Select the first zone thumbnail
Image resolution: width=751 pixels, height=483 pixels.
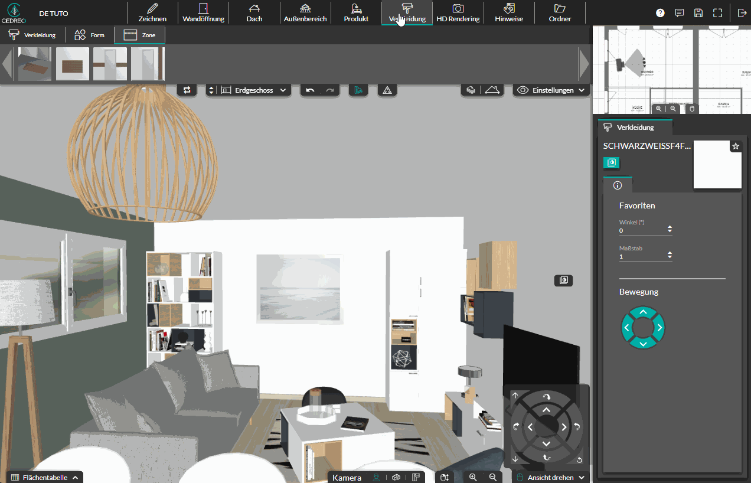tap(35, 64)
